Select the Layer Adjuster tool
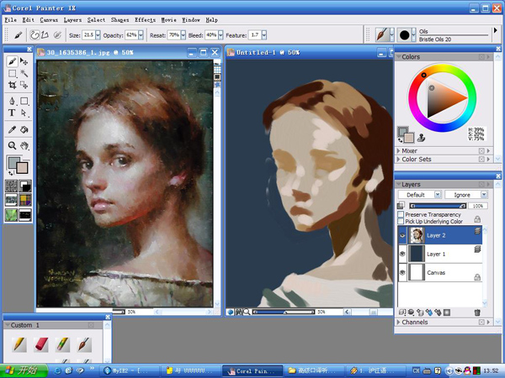505x378 pixels. 24,61
